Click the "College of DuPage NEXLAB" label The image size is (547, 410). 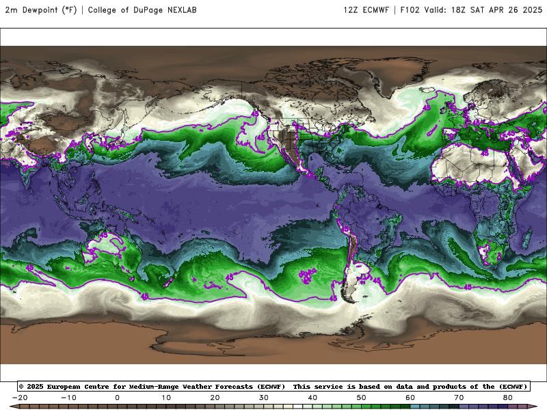142,10
